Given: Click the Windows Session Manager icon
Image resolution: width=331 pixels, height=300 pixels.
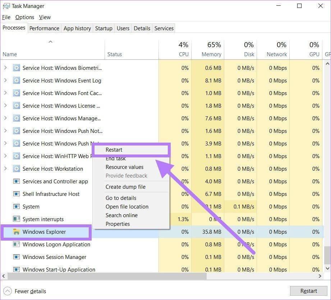Looking at the screenshot, I should pos(16,257).
